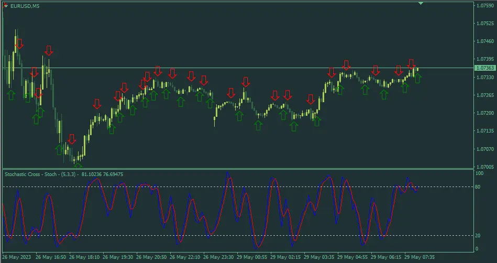Click the 26 May 2023 date label
This screenshot has width=497, height=263.
click(x=16, y=258)
